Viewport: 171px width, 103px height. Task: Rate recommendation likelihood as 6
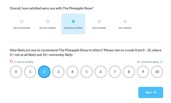[x=101, y=72]
